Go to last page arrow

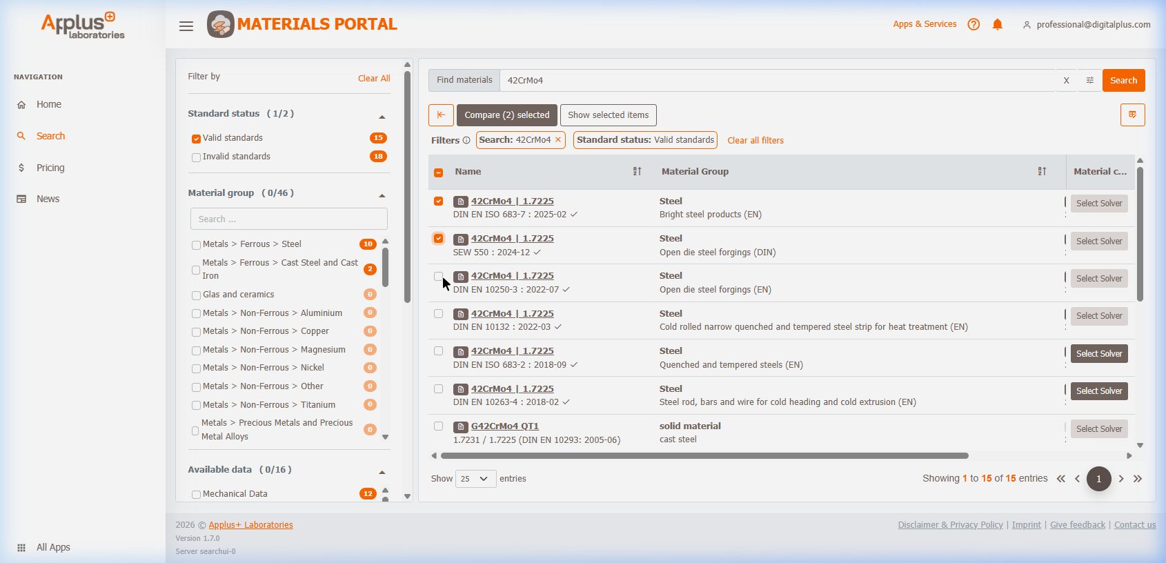1138,479
